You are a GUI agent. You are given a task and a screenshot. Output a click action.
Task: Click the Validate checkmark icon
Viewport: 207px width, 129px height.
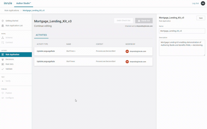pos(3,69)
